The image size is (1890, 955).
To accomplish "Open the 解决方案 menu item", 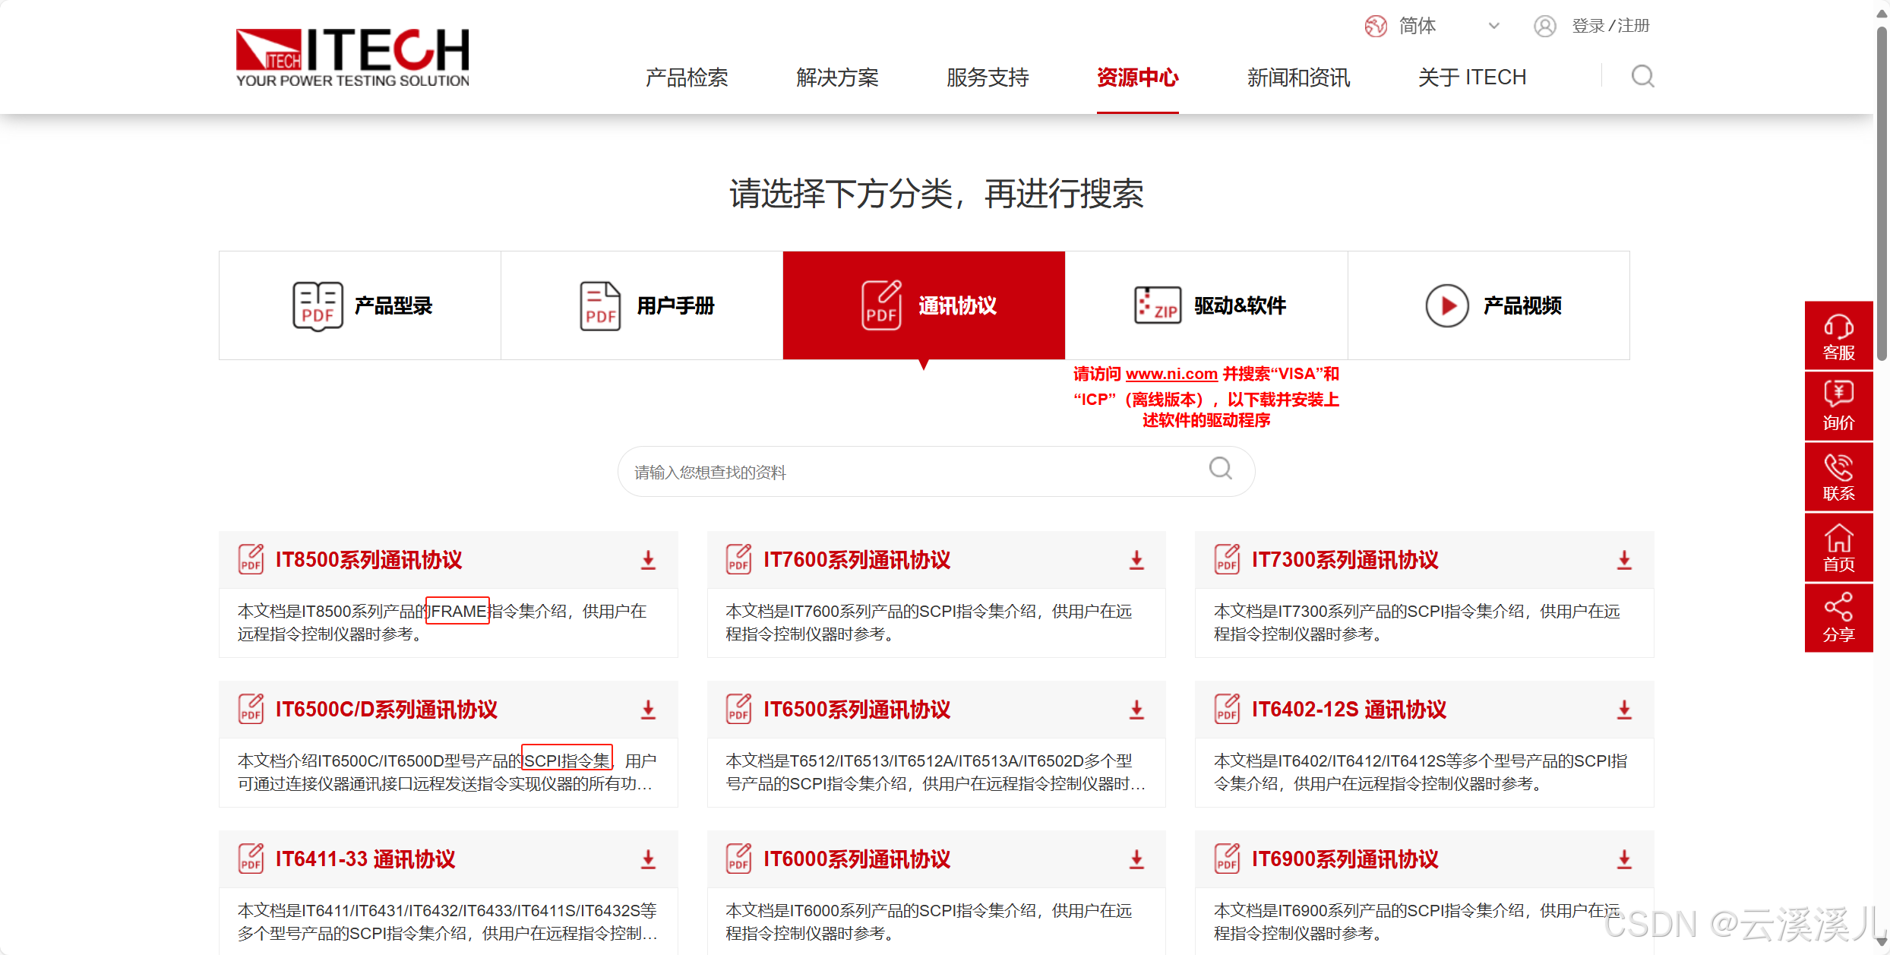I will click(836, 77).
